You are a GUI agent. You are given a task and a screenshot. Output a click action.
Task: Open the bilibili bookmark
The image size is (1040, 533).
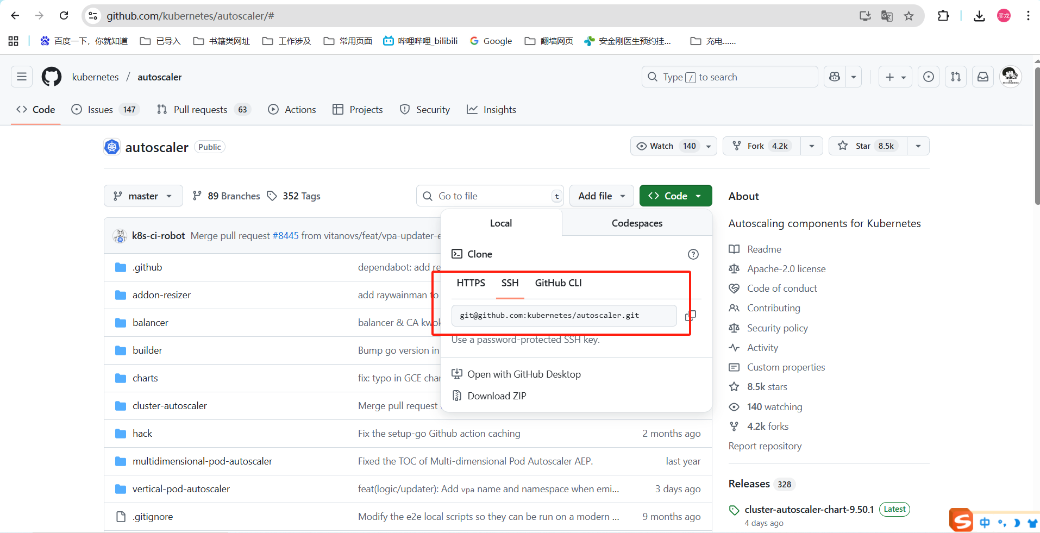(x=421, y=41)
